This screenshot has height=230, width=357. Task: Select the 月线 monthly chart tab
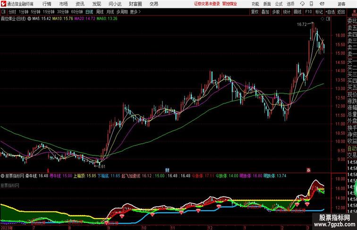point(110,12)
